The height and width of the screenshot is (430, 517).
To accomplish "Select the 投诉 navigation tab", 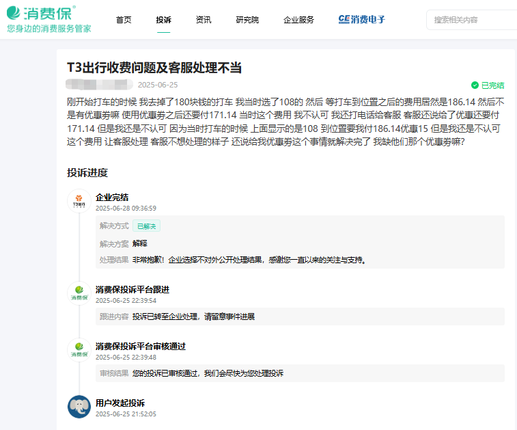I will point(163,20).
